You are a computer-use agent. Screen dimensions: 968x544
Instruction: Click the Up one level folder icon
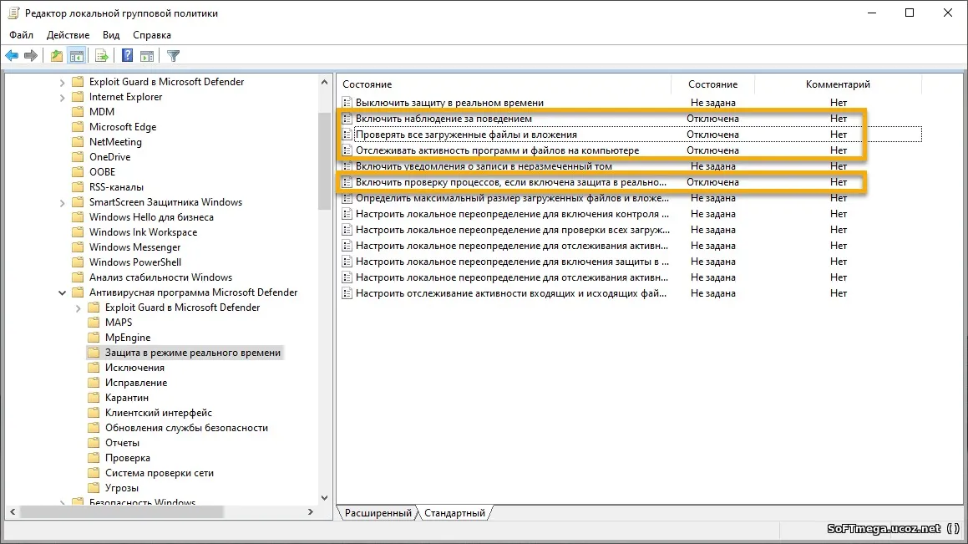coord(55,55)
